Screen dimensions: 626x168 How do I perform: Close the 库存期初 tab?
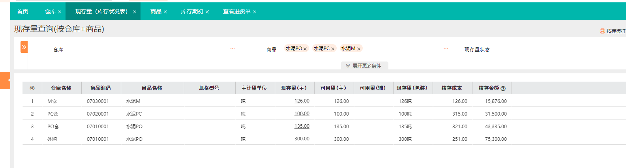pos(207,12)
